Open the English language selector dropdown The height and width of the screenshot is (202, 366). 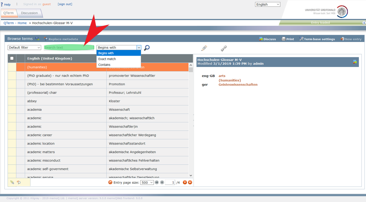pyautogui.click(x=267, y=4)
